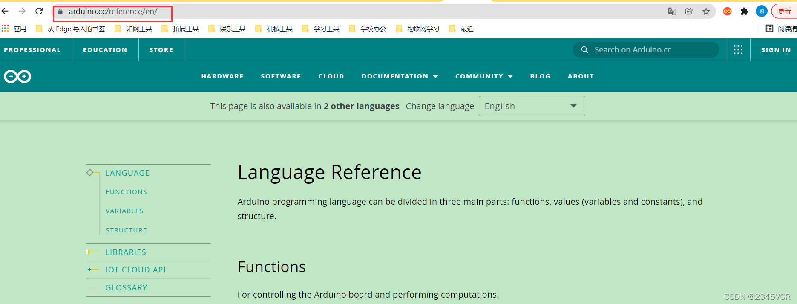Open the CLOUD nav item
The width and height of the screenshot is (797, 304).
click(x=331, y=76)
